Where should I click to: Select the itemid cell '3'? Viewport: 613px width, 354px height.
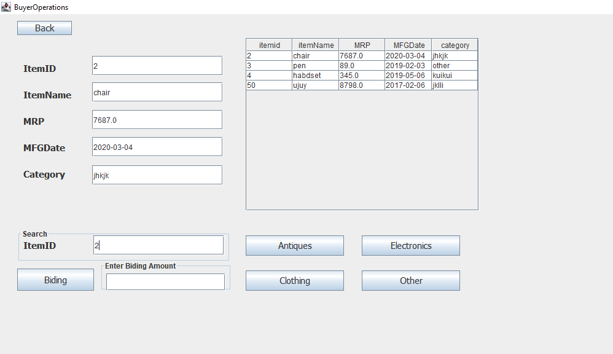point(270,66)
